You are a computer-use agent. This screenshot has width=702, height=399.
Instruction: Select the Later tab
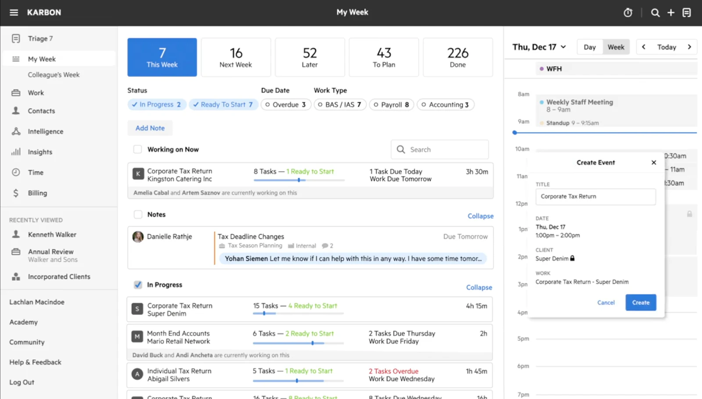click(310, 57)
